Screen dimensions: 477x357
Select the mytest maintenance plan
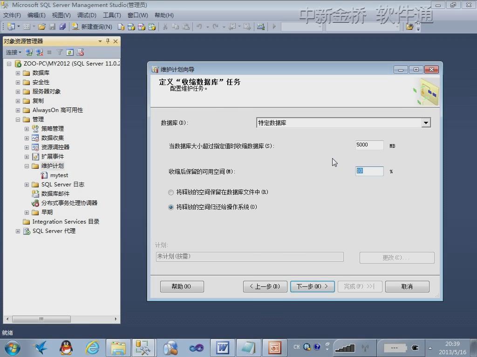coord(59,175)
